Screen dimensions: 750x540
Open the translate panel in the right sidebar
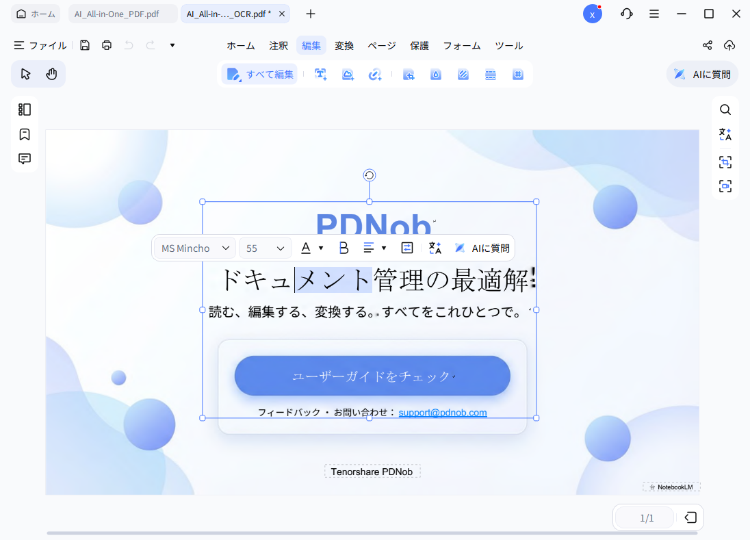725,134
